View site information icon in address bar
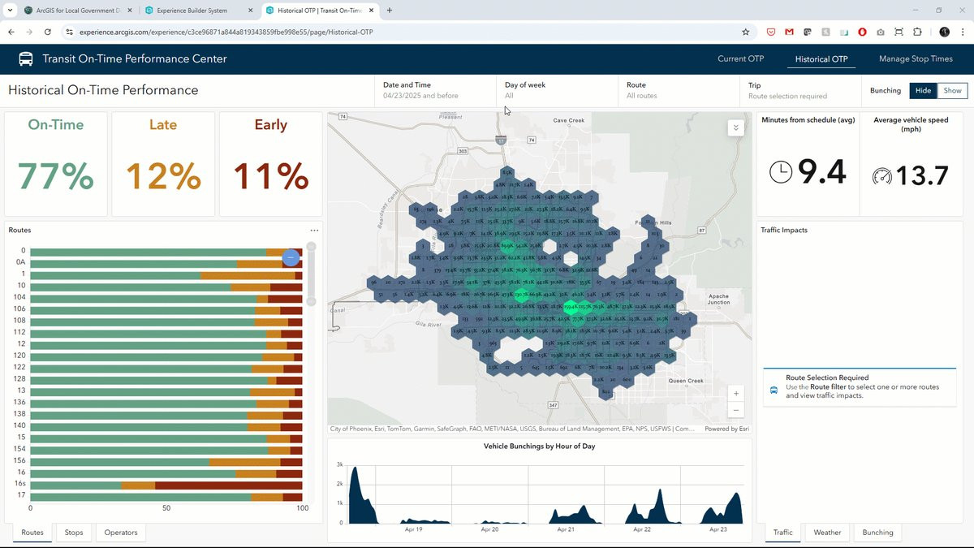Image resolution: width=974 pixels, height=548 pixels. pyautogui.click(x=70, y=32)
